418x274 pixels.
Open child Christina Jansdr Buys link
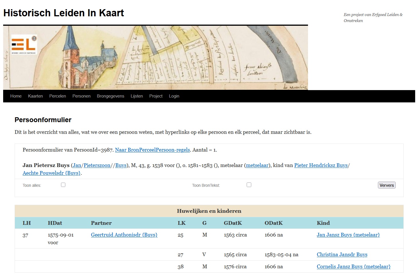pos(342,255)
